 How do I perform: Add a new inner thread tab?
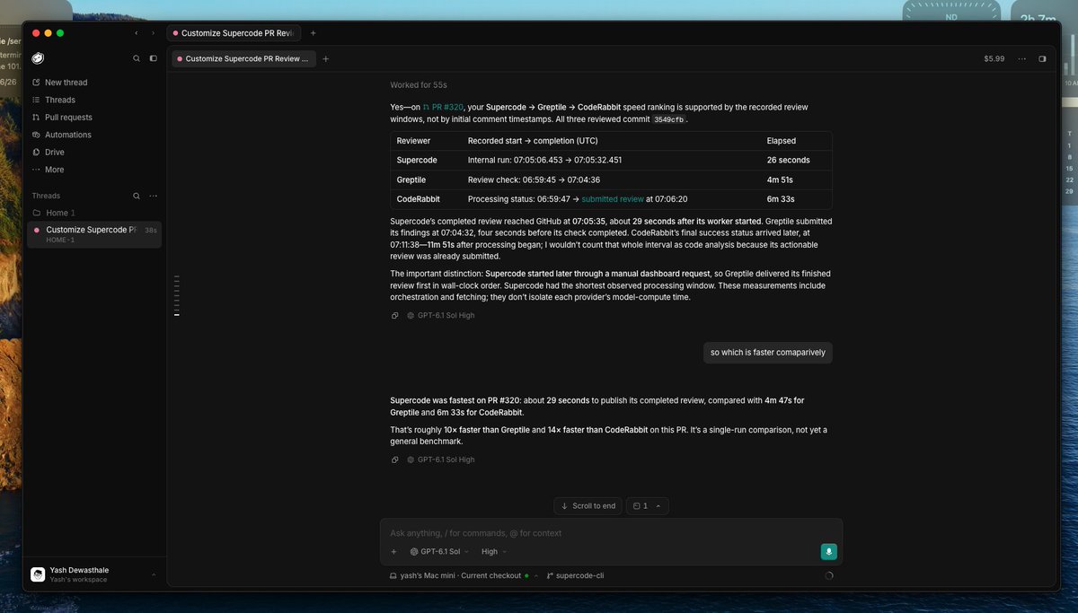[326, 58]
